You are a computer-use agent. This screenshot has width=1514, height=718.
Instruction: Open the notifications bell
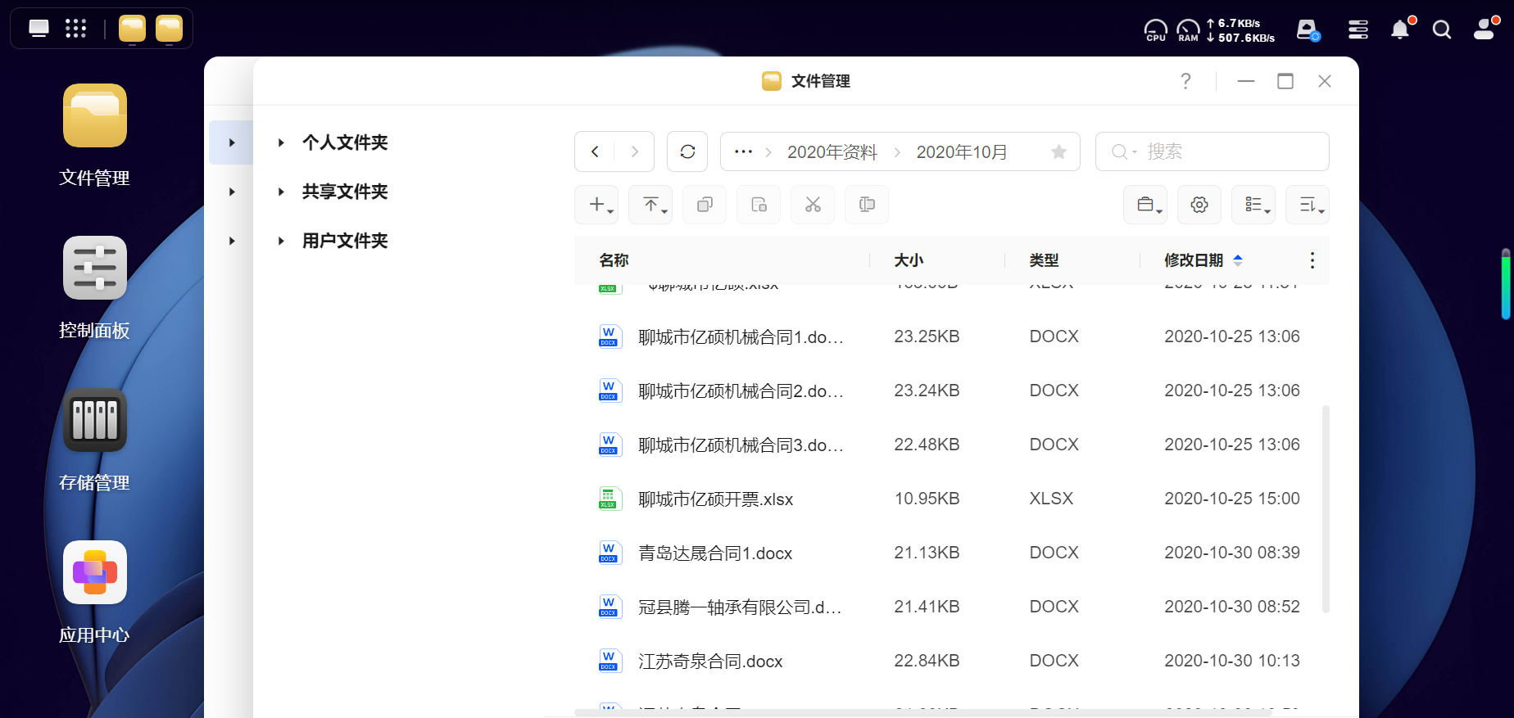point(1401,29)
